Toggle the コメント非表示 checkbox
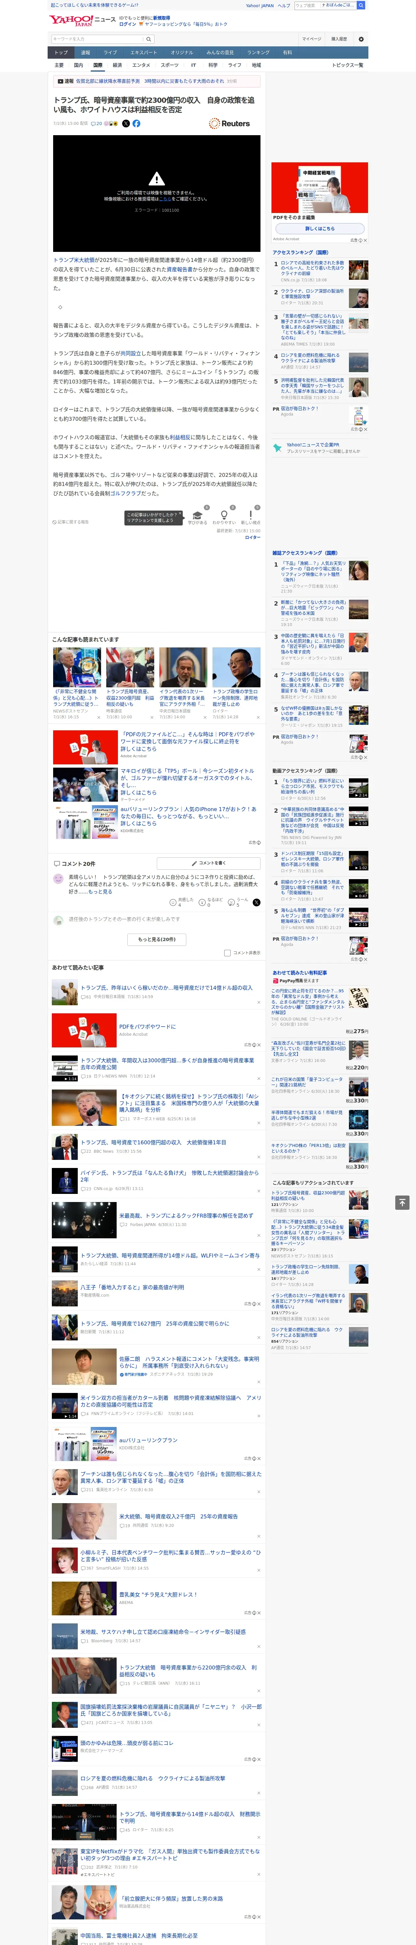Screen dimensions: 416x1945 coord(227,952)
